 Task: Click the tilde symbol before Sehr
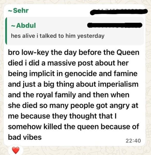[10, 11]
